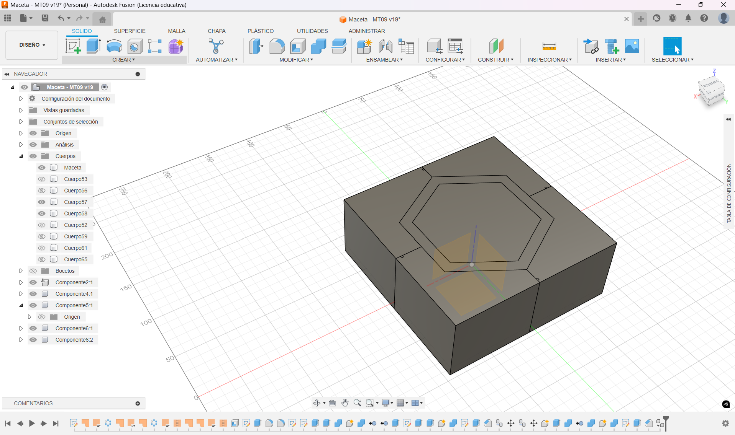Select the Hole tool
Image resolution: width=735 pixels, height=435 pixels.
click(x=135, y=46)
